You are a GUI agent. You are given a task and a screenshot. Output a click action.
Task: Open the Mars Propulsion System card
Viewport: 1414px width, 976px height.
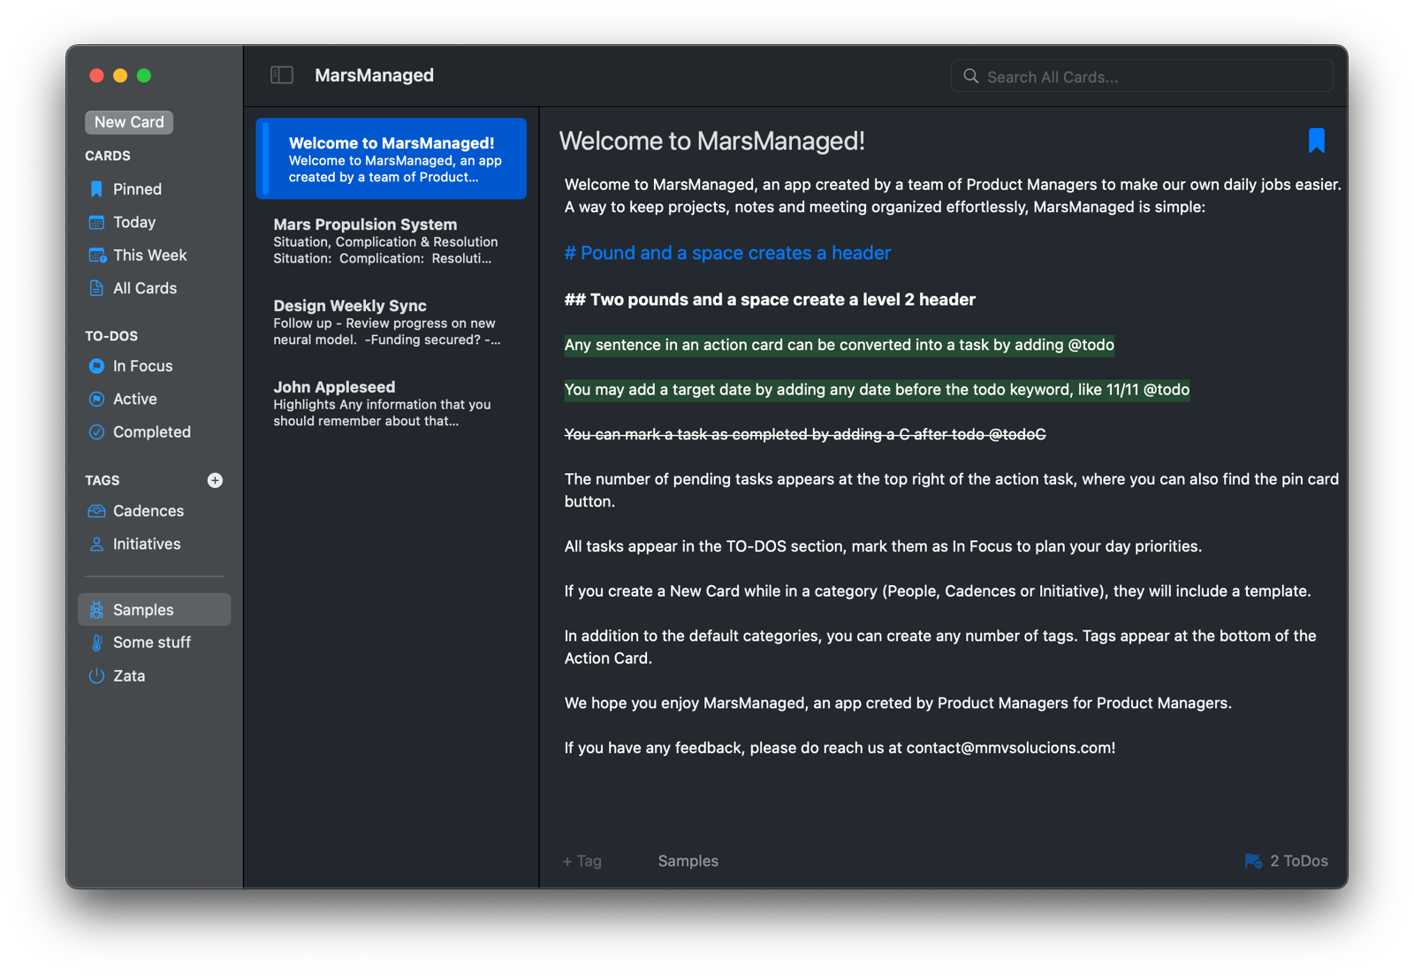pos(392,240)
